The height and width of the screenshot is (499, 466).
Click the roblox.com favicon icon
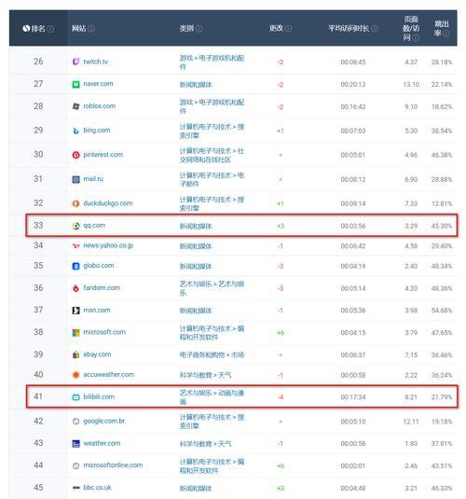pyautogui.click(x=75, y=106)
